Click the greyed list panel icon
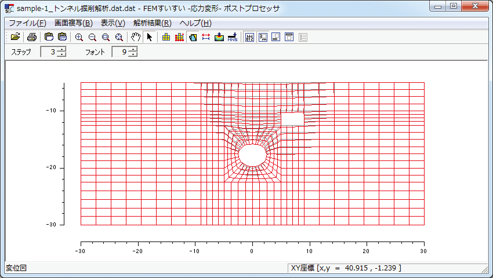Image resolution: width=493 pixels, height=278 pixels. pos(303,38)
